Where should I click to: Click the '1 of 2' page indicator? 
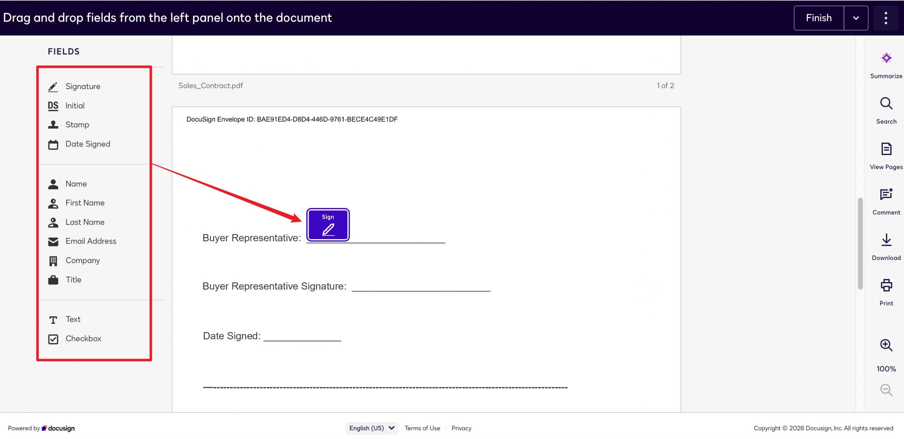coord(665,85)
